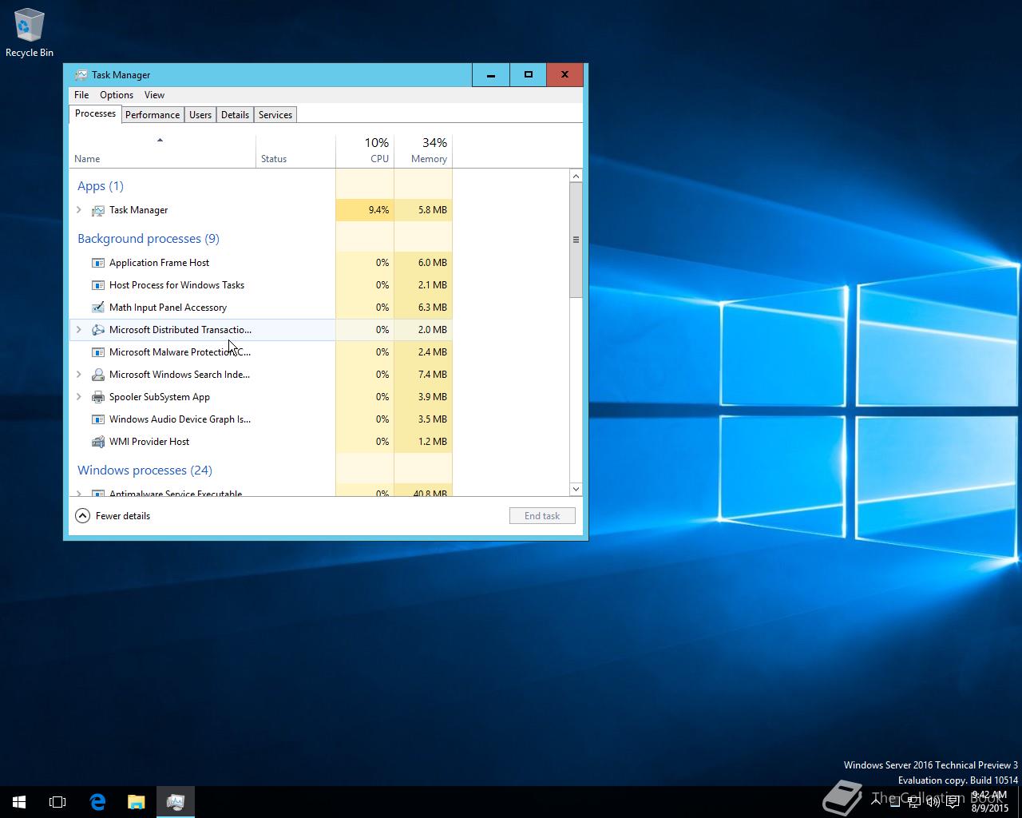Open Task View from the taskbar
This screenshot has height=818, width=1022.
tap(57, 802)
